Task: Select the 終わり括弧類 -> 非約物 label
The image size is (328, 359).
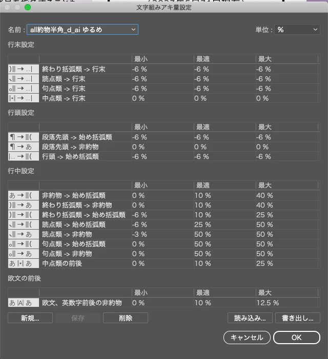Action: (77, 205)
